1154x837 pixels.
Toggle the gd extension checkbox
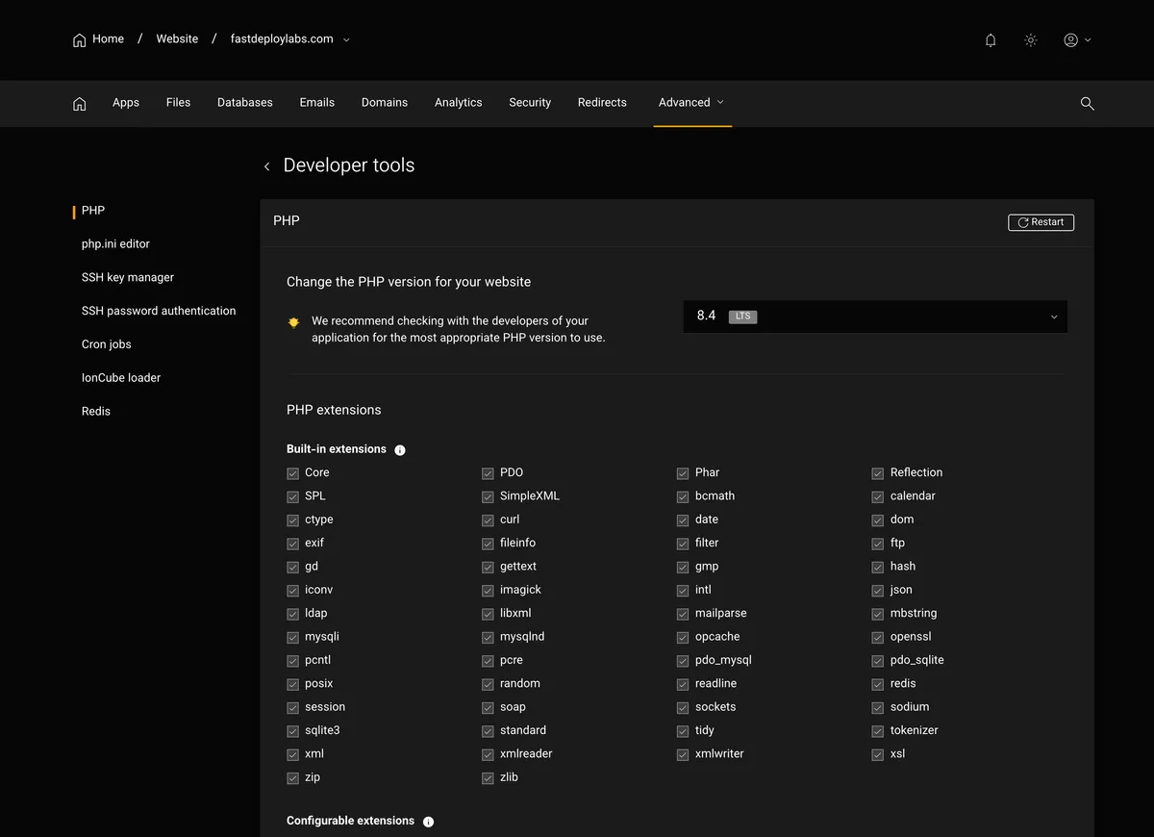click(292, 568)
